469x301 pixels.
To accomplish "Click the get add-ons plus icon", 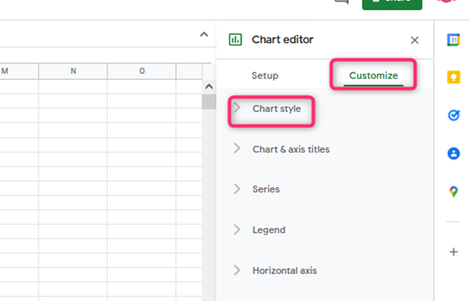I will [x=453, y=252].
